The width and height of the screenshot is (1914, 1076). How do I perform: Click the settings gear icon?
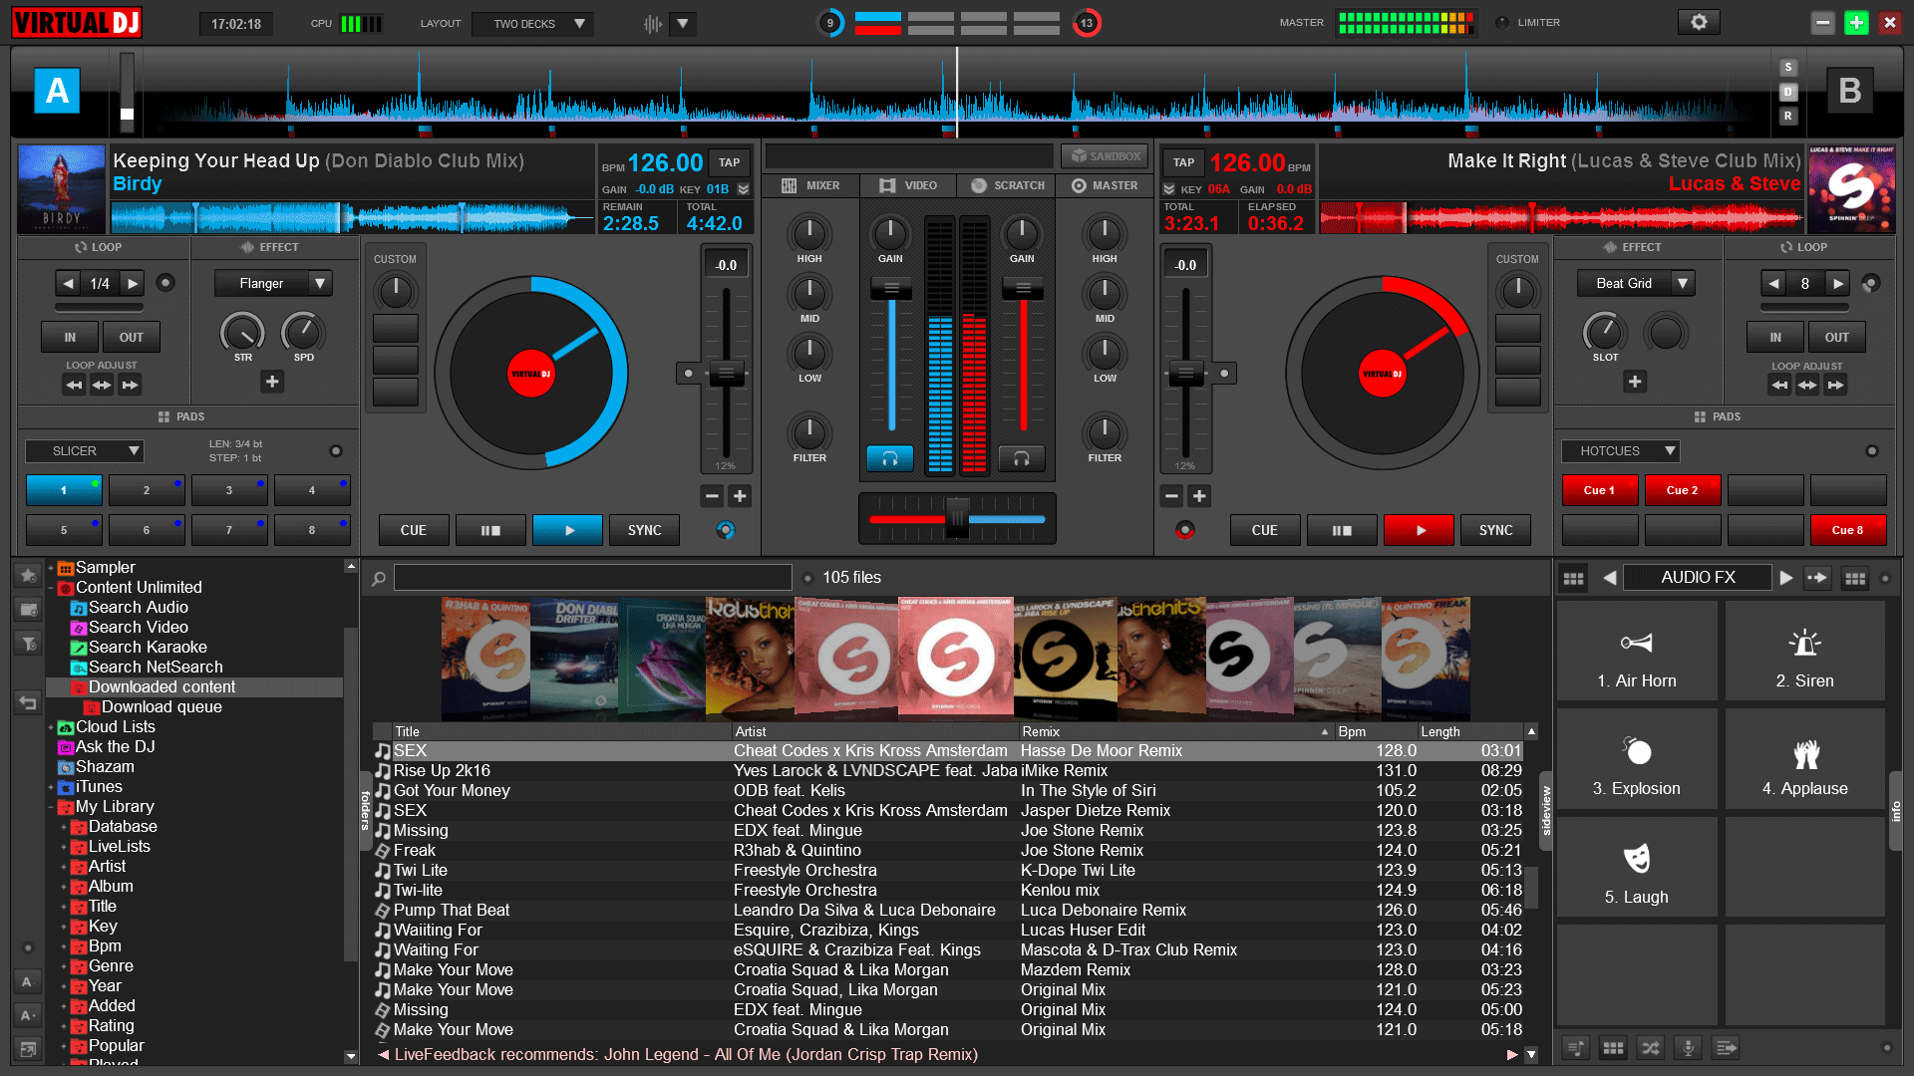click(1699, 22)
